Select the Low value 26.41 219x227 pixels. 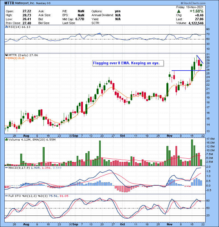click(27, 19)
